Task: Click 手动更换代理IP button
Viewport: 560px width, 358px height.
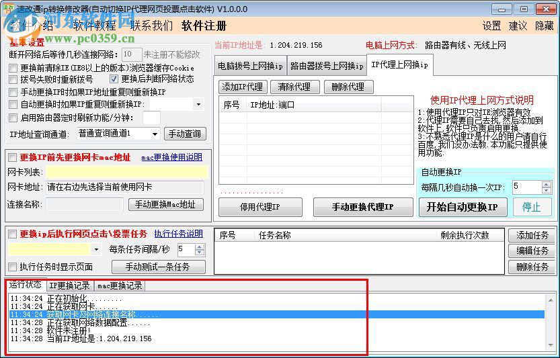Action: coord(362,207)
